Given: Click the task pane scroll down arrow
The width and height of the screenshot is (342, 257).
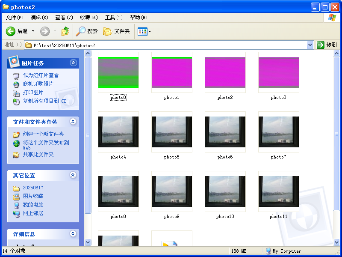Looking at the screenshot, I should click(x=88, y=242).
